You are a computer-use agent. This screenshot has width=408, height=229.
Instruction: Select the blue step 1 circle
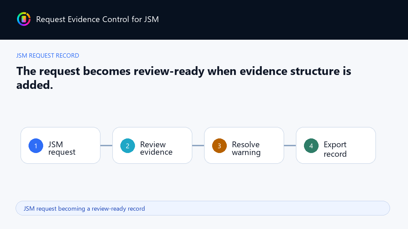tap(36, 146)
